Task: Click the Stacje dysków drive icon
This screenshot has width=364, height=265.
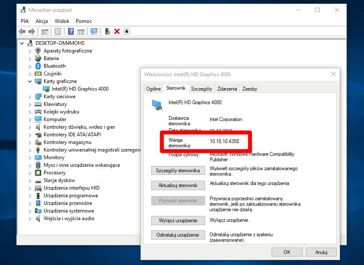Action: [38, 181]
